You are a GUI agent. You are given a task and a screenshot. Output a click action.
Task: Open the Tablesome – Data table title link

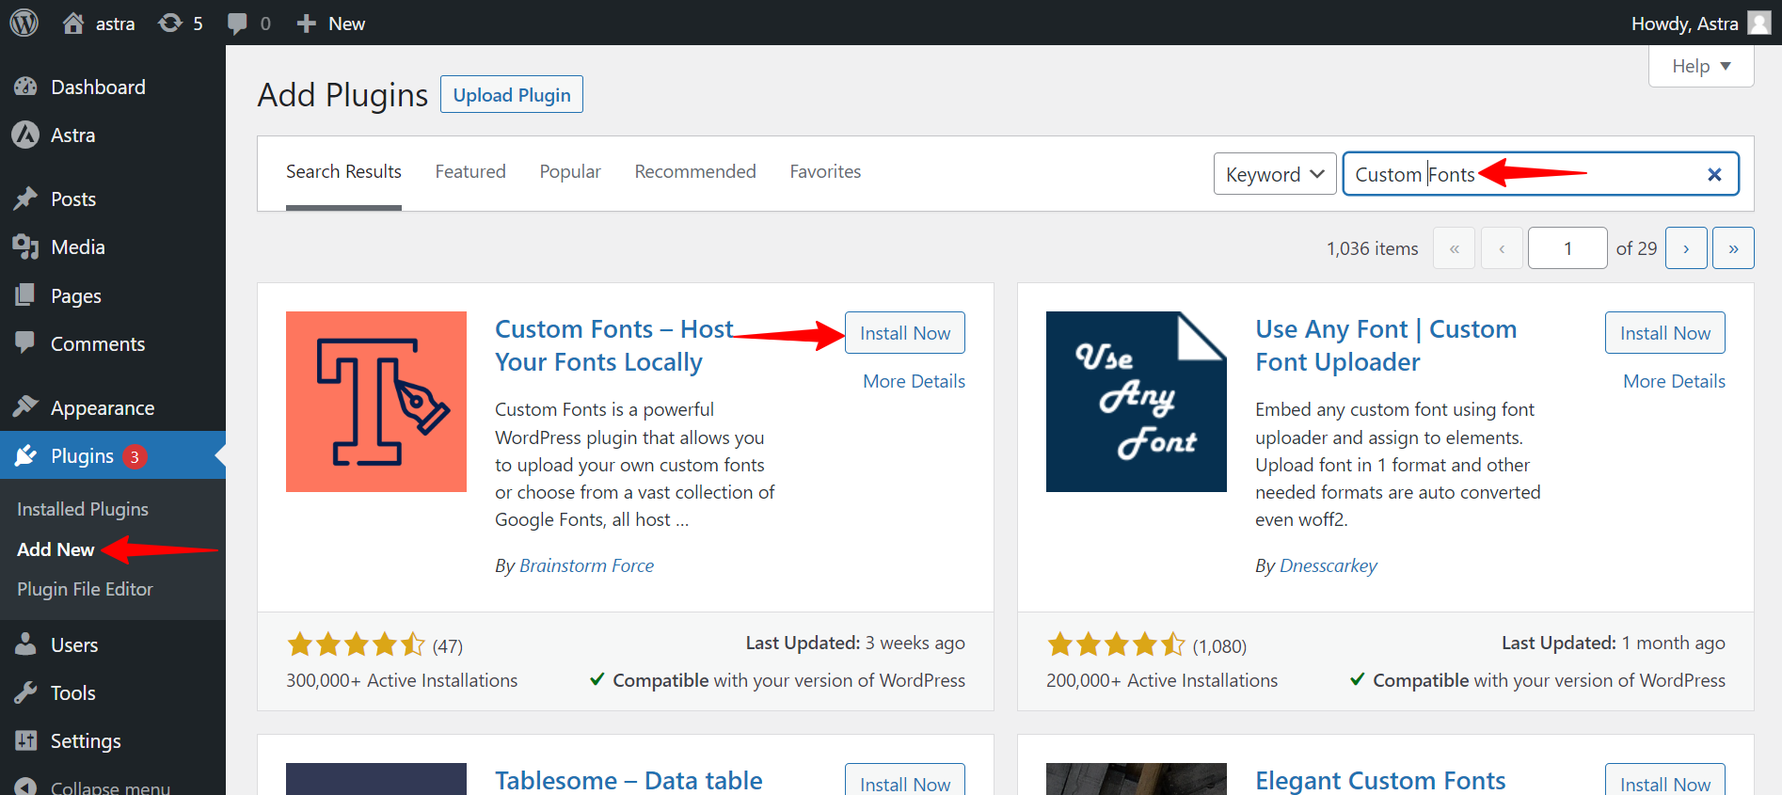[x=628, y=781]
